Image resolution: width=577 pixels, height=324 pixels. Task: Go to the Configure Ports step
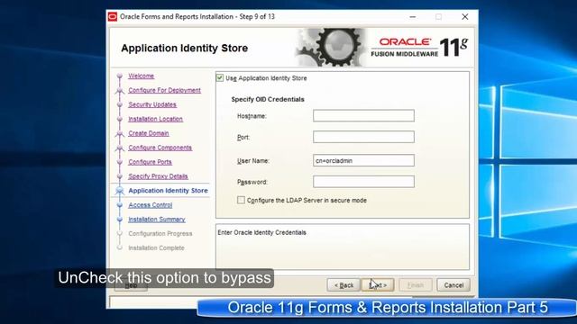pyautogui.click(x=151, y=162)
